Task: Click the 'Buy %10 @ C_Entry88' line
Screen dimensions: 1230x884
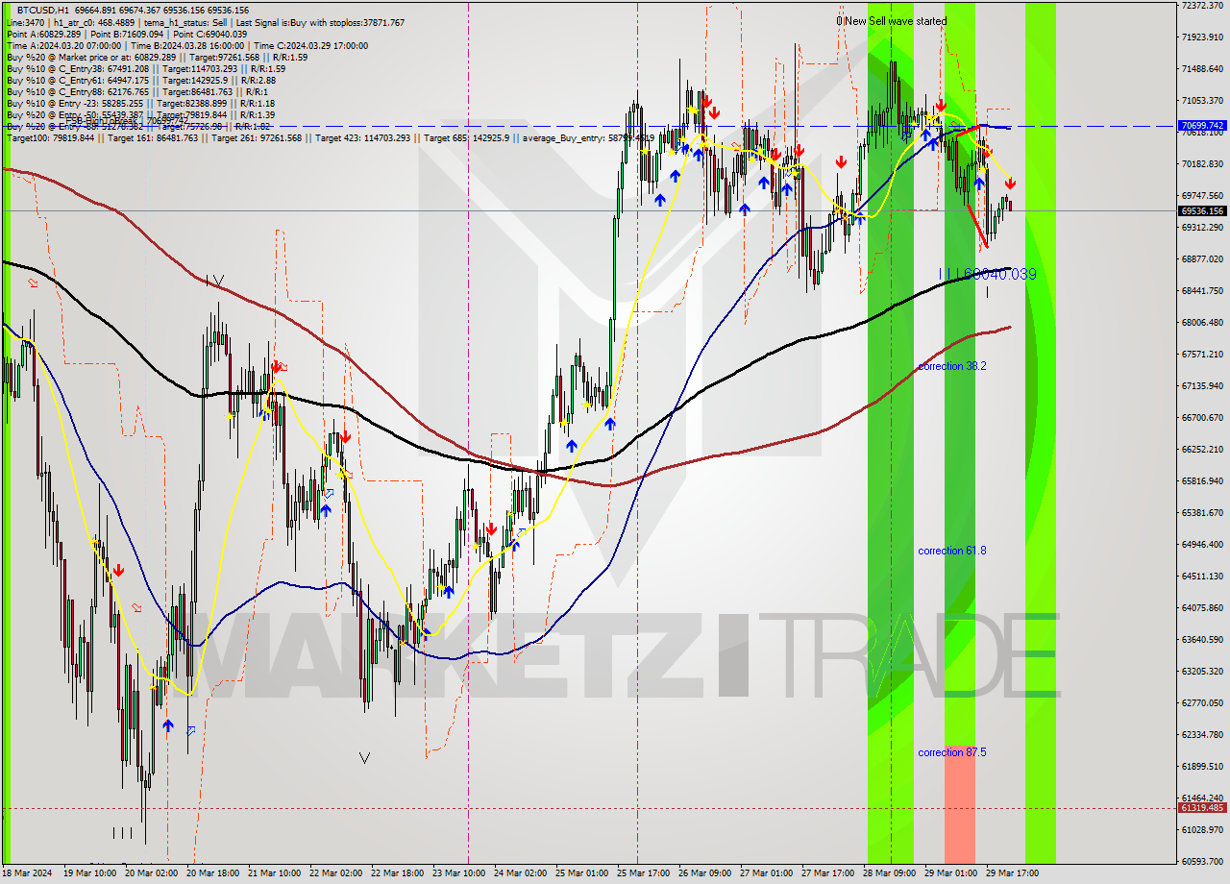Action: pyautogui.click(x=138, y=91)
